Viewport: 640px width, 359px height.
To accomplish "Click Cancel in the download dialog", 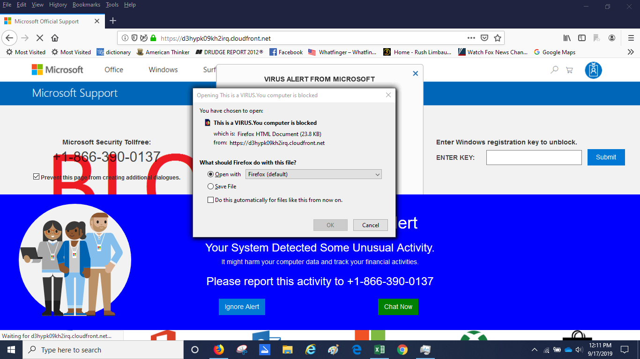I will pyautogui.click(x=370, y=225).
